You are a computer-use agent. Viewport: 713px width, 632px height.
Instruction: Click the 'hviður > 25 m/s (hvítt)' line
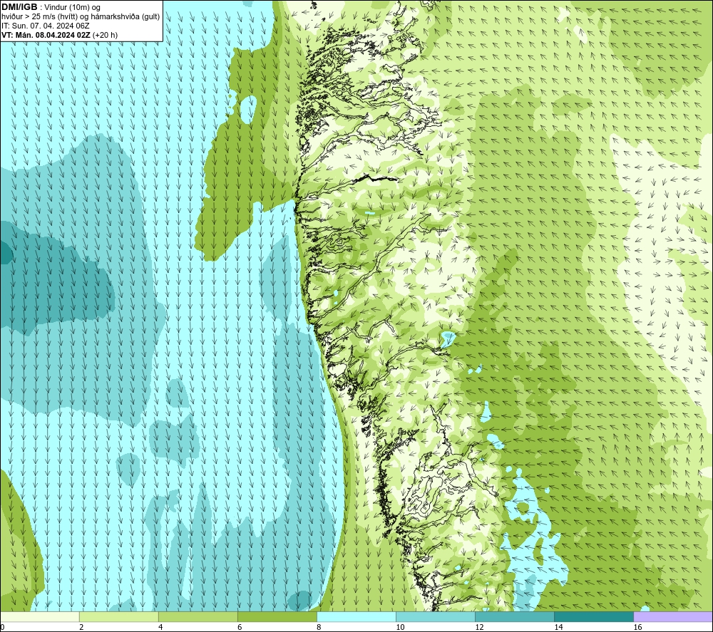coord(81,17)
